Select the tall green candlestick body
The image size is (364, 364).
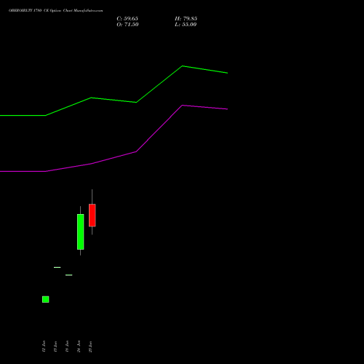(81, 232)
